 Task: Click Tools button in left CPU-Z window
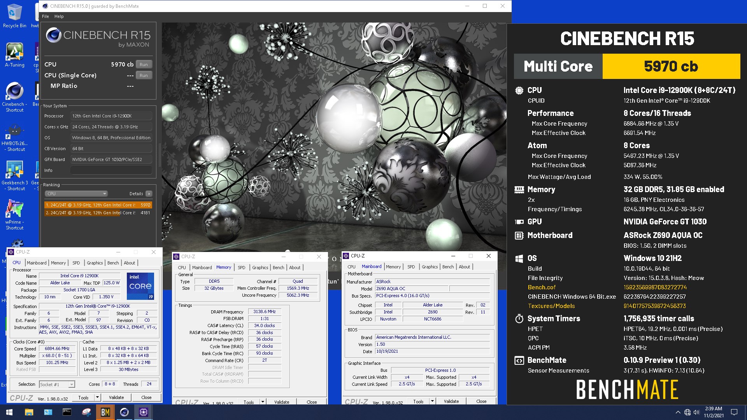point(83,397)
